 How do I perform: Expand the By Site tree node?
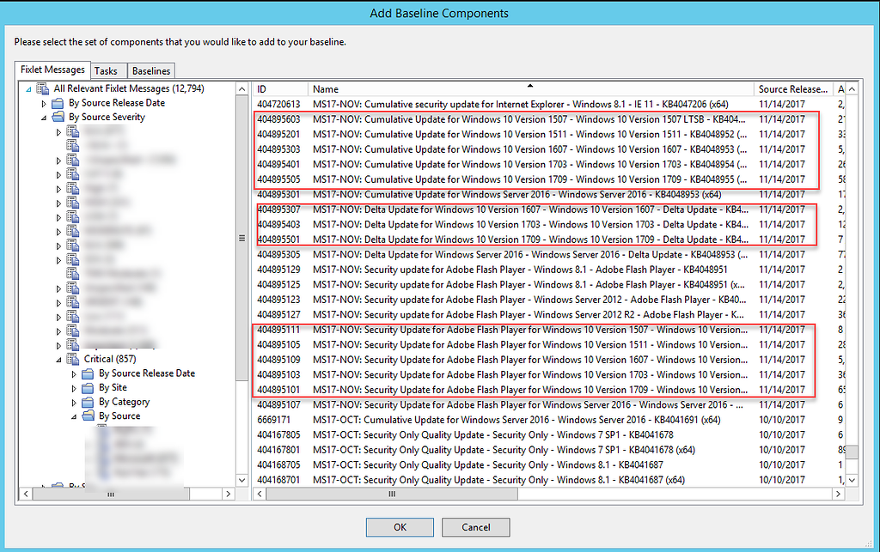73,387
